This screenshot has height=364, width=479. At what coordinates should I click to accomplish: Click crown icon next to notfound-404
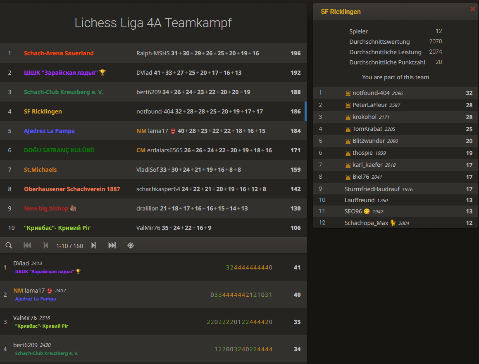[348, 93]
